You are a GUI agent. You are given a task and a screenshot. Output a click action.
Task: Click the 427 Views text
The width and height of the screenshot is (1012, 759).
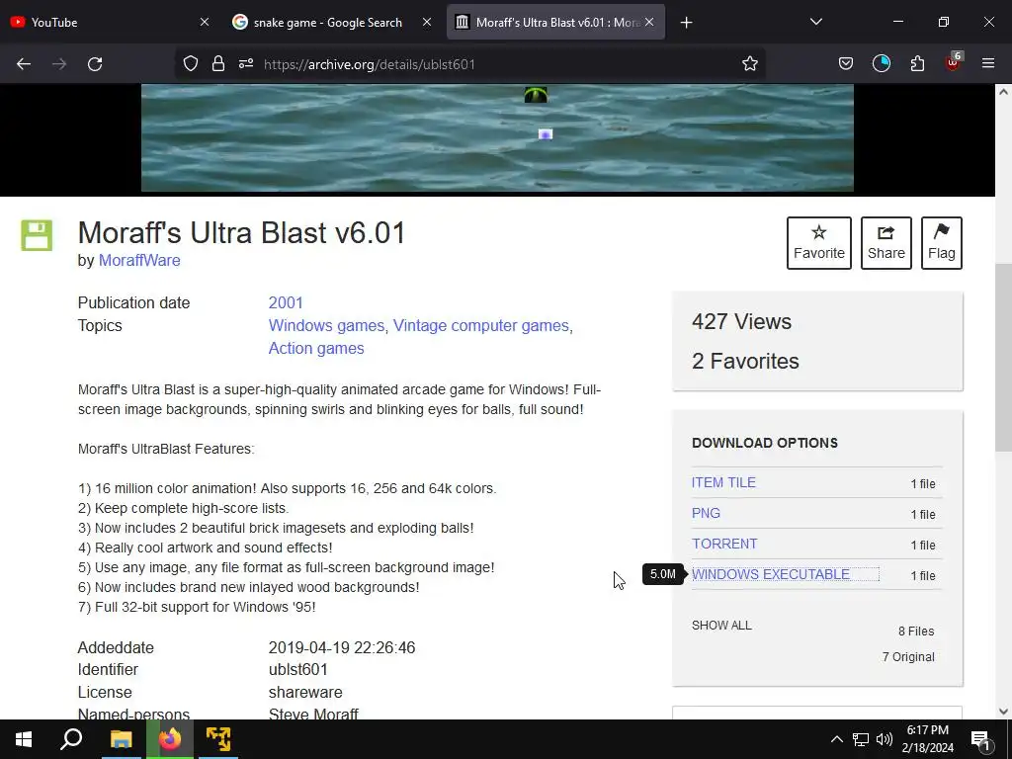tap(741, 321)
